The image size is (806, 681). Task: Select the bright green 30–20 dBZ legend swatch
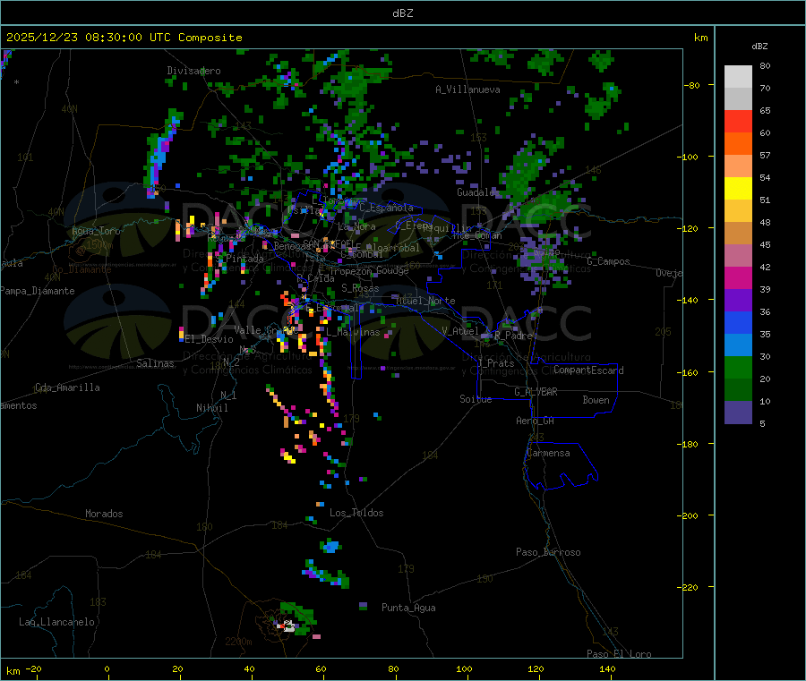738,367
